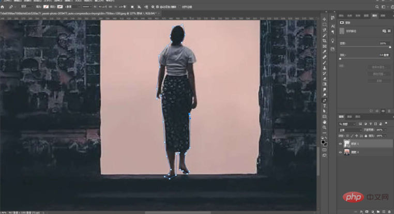The image size is (394, 214).
Task: Select the Path Selection tool
Action: tap(324, 111)
